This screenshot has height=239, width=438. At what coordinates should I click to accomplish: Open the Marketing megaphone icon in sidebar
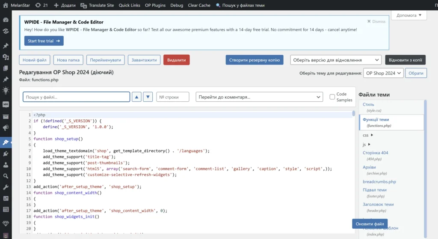[x=6, y=127]
